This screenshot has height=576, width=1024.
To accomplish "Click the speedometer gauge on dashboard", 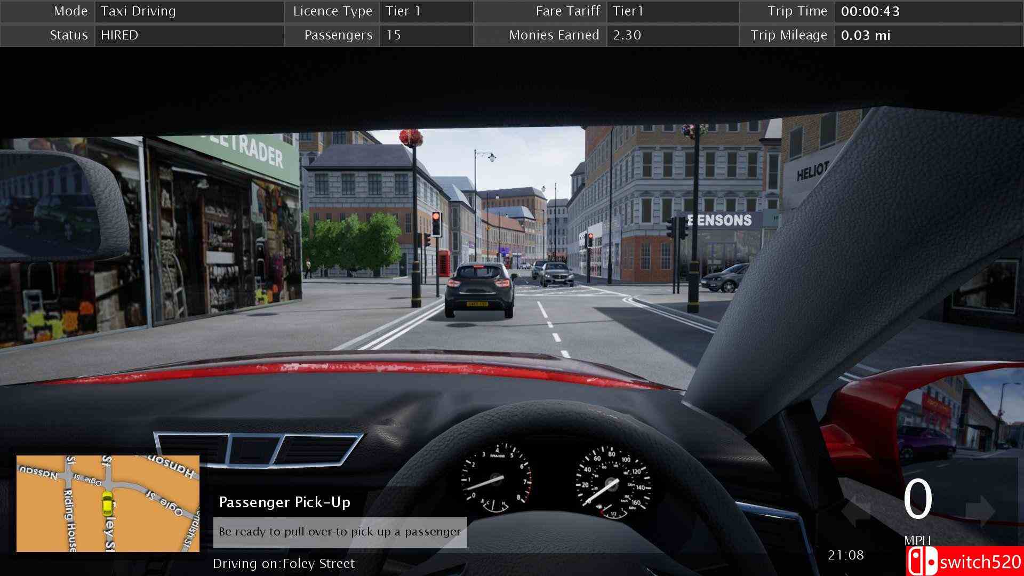I will [612, 483].
